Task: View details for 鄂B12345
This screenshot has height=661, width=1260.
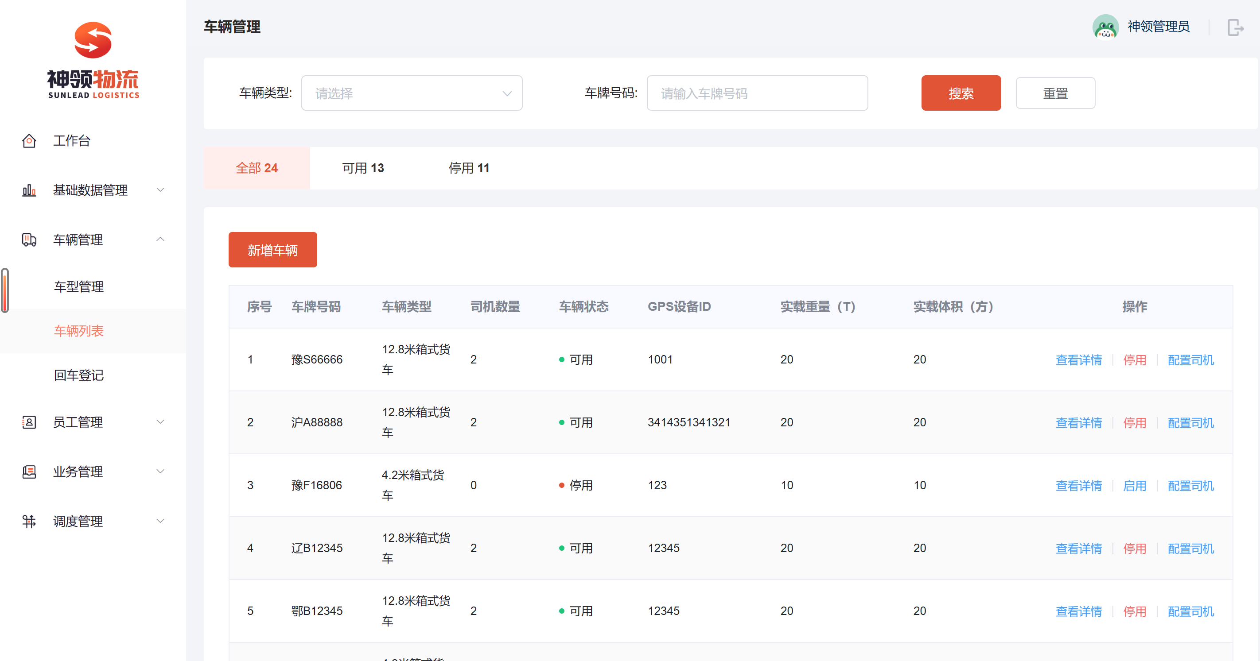Action: 1078,611
